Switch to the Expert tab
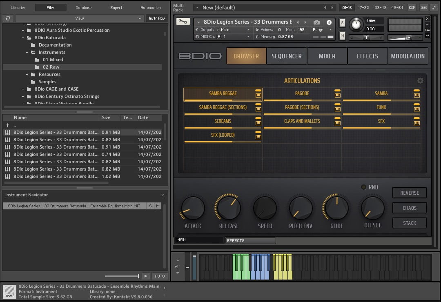441x302 pixels. click(116, 8)
